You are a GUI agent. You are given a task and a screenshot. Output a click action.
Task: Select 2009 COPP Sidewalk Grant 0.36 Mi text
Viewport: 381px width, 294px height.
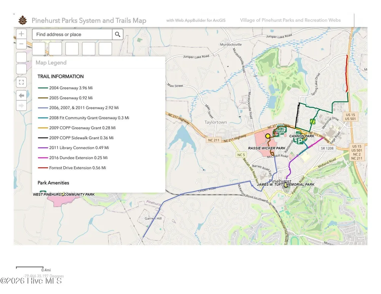tap(82, 138)
